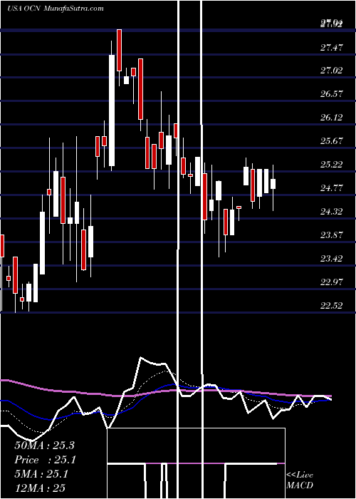This screenshot has height=499, width=356.
Task: Click the 26.12 price axis label
Action: 332,118
